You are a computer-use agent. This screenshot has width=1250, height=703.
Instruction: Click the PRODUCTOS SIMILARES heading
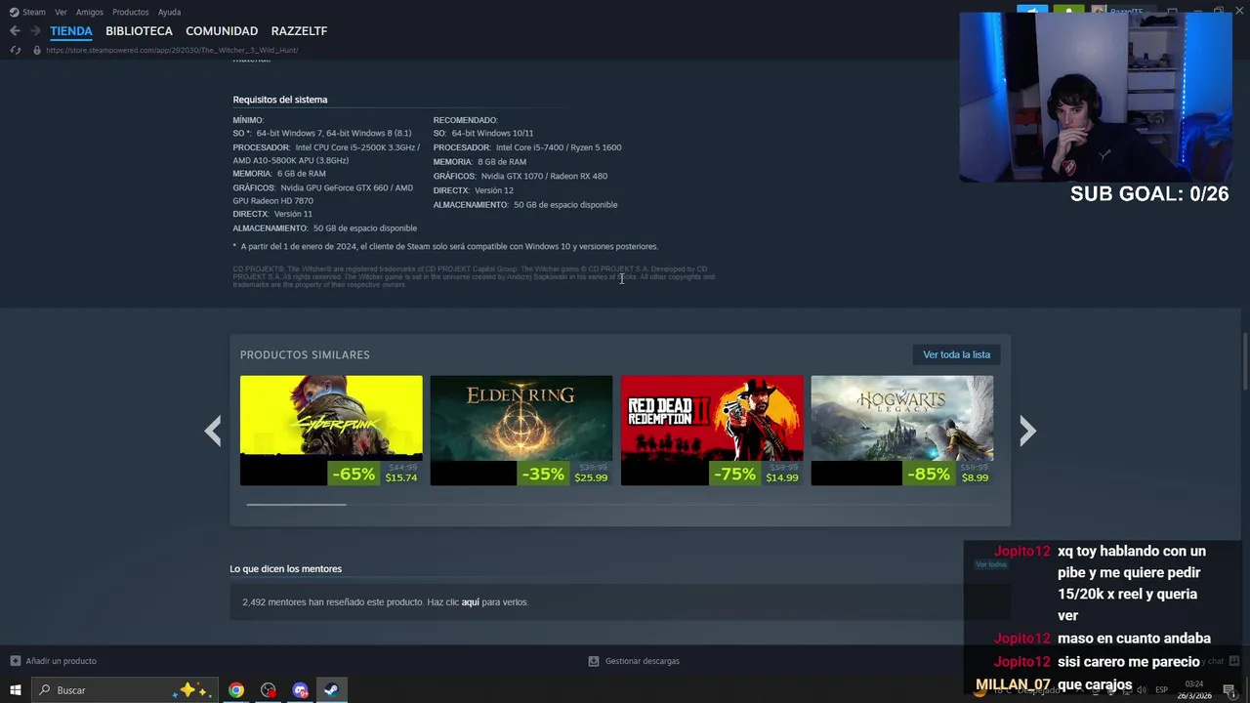(x=305, y=354)
